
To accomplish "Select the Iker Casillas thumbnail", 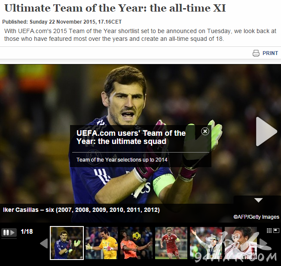I will pyautogui.click(x=67, y=243).
